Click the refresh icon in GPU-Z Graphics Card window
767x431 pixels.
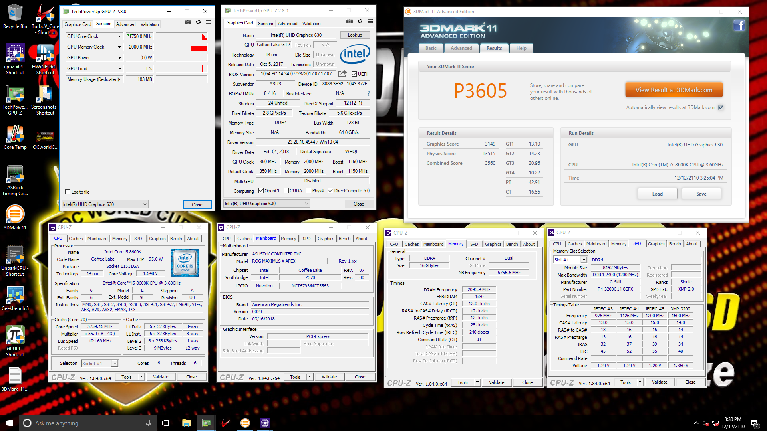click(x=360, y=21)
